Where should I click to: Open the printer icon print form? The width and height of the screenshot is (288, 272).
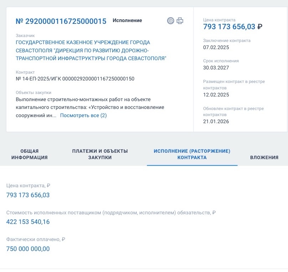coord(180,21)
